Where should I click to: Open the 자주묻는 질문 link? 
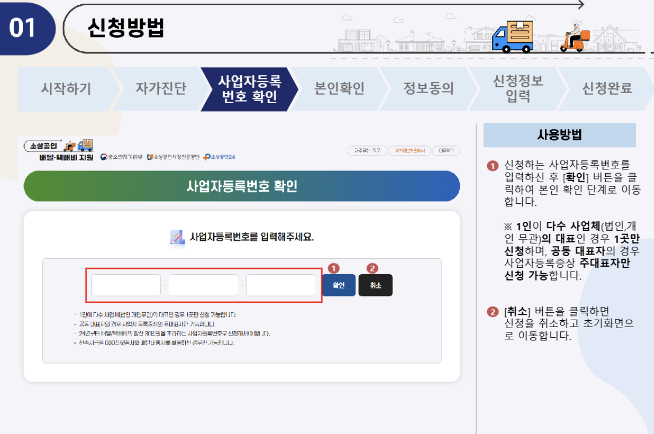point(367,151)
